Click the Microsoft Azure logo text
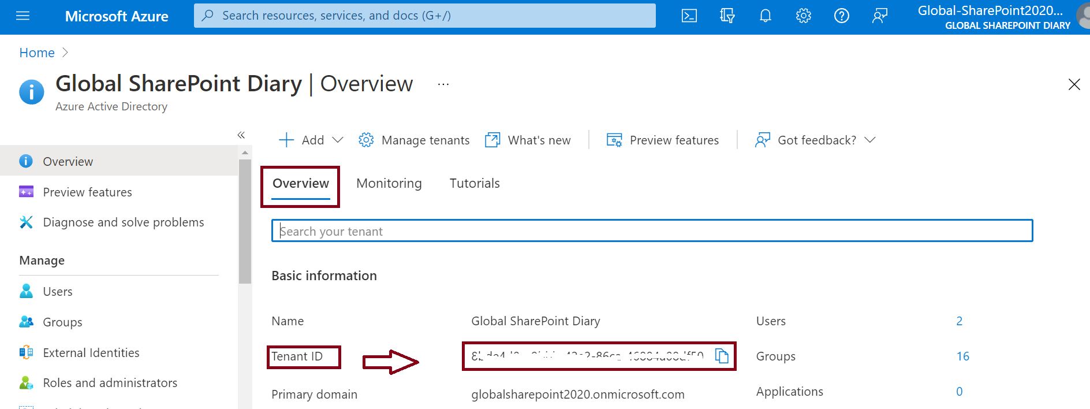 117,16
